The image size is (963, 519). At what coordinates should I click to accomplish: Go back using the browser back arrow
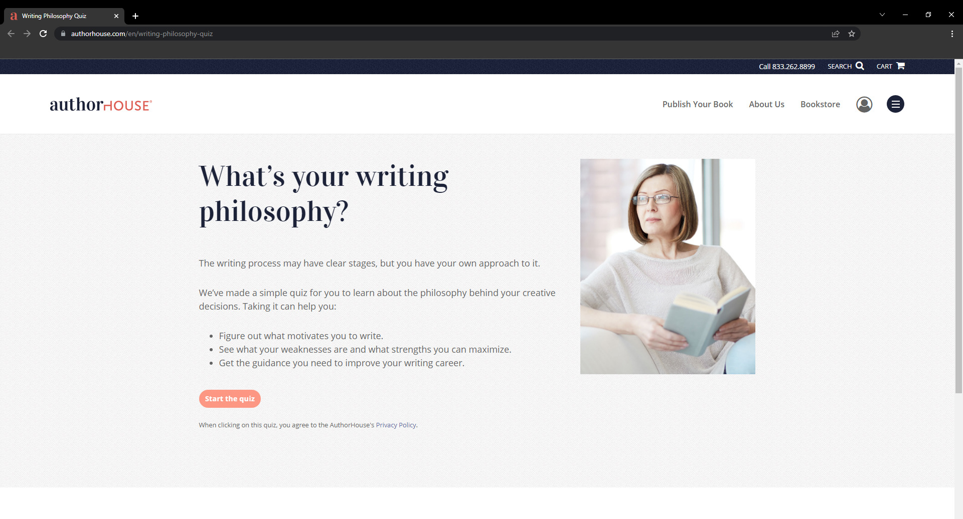(11, 34)
